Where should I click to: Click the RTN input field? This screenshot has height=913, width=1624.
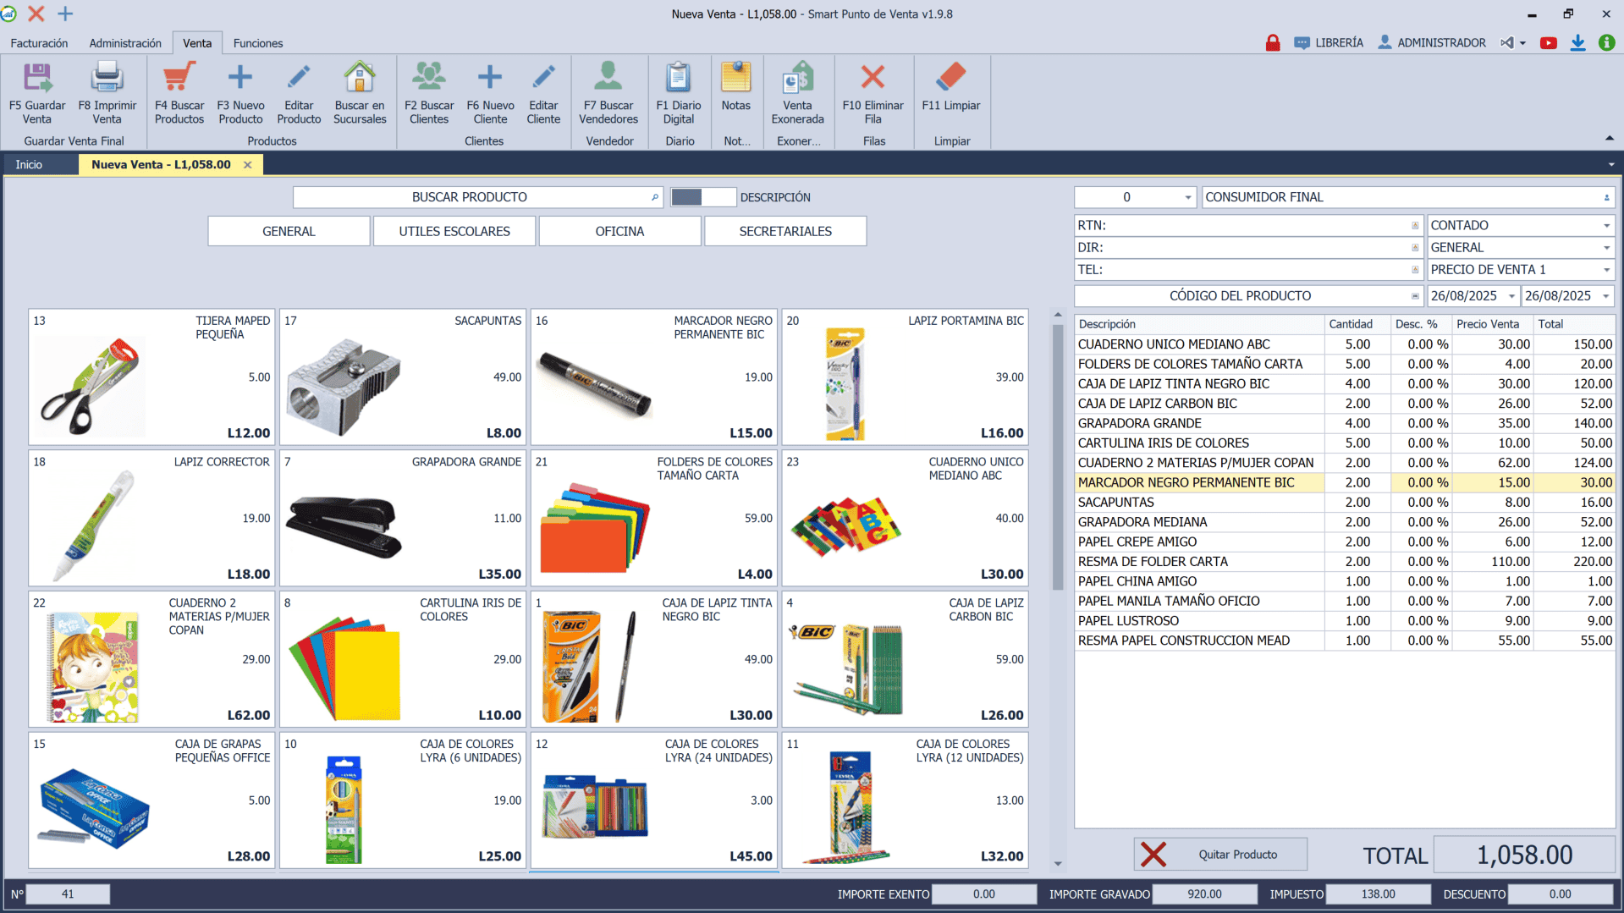pos(1247,226)
